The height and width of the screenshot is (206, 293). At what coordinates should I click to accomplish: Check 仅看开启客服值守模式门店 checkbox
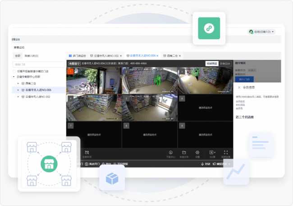point(14,71)
